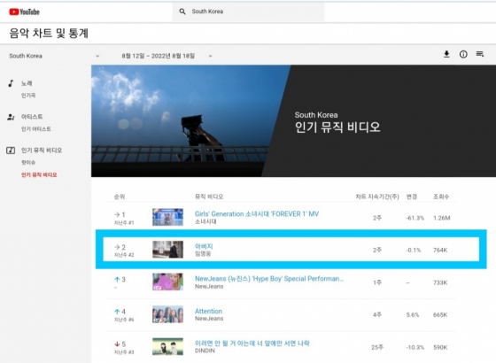Click artist name 임영웅

point(203,253)
